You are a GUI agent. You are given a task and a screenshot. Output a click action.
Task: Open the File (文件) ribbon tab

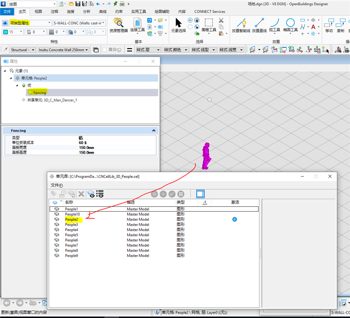tap(7, 12)
